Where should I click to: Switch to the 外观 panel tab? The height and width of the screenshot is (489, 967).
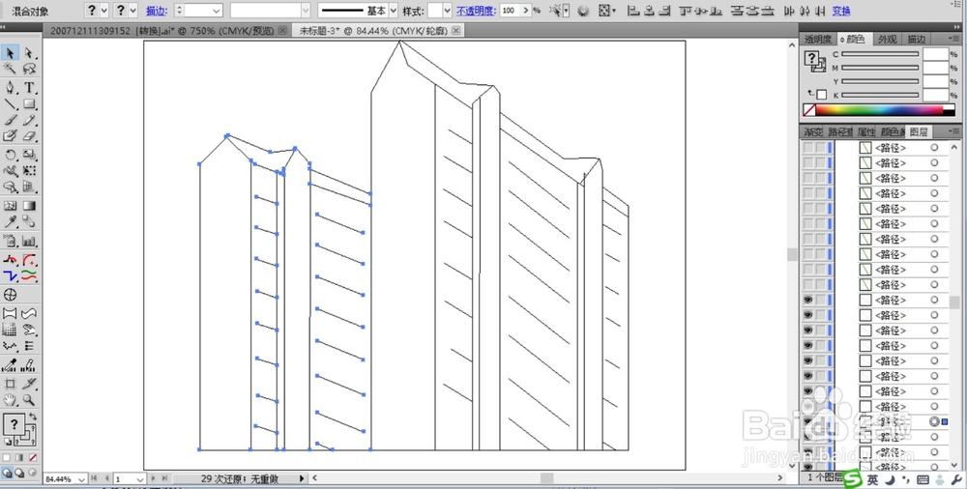(887, 39)
